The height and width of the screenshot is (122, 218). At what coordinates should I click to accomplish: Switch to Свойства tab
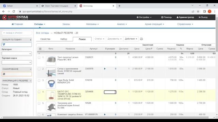(x=45, y=39)
